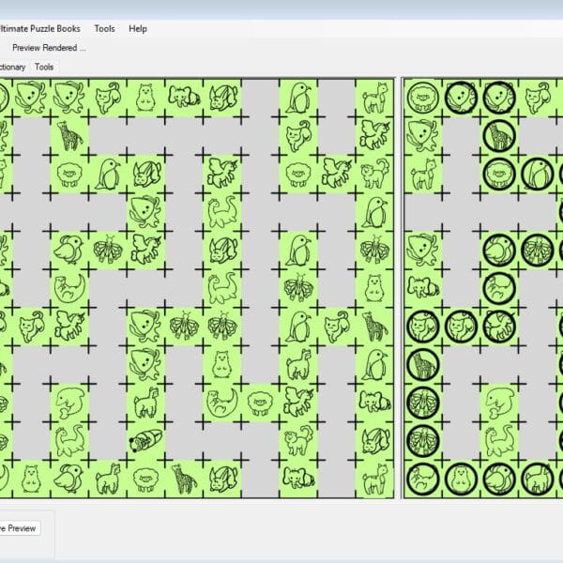Click the panda icon in the left maze
Screen dimensions: 563x563
(x=145, y=439)
